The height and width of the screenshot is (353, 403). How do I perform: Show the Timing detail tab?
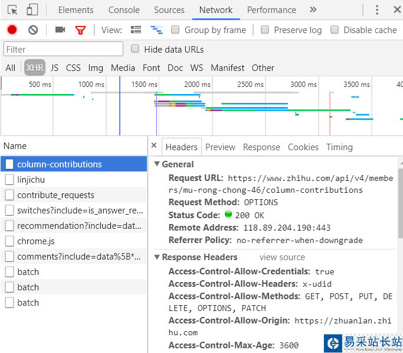339,147
